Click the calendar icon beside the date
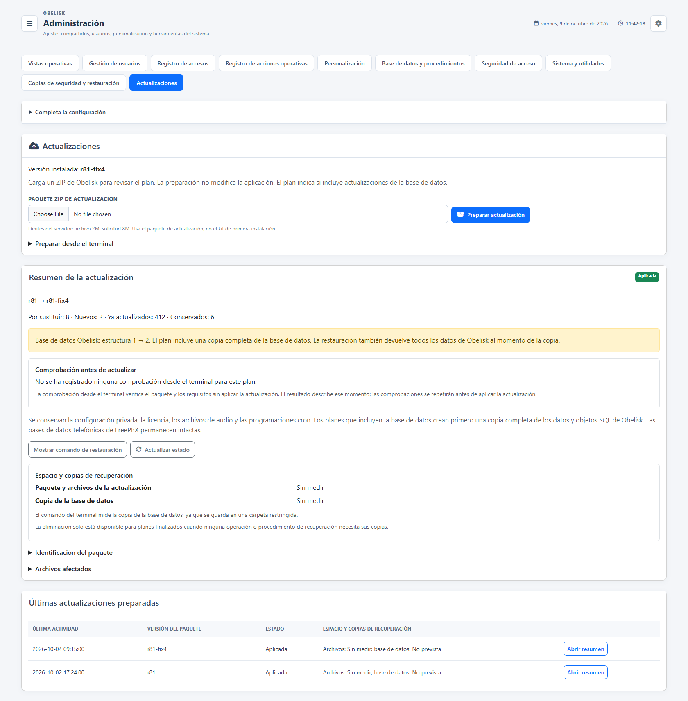The width and height of the screenshot is (688, 701). (x=536, y=23)
